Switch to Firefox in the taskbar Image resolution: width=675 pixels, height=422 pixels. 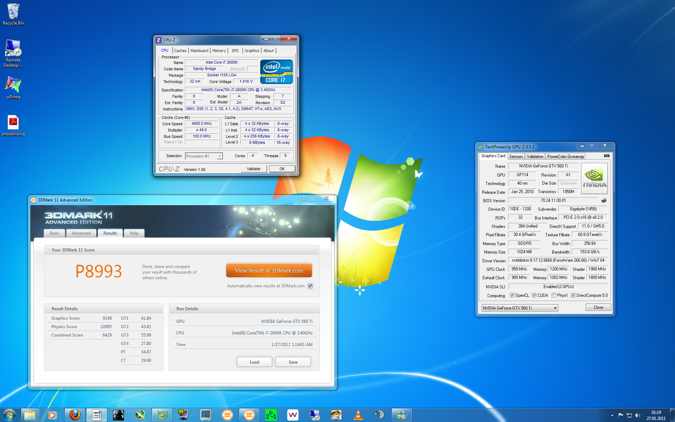pos(75,415)
